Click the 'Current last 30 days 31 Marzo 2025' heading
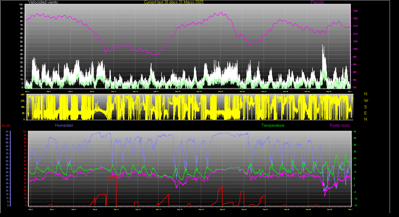This screenshot has height=217, width=399. 174,2
